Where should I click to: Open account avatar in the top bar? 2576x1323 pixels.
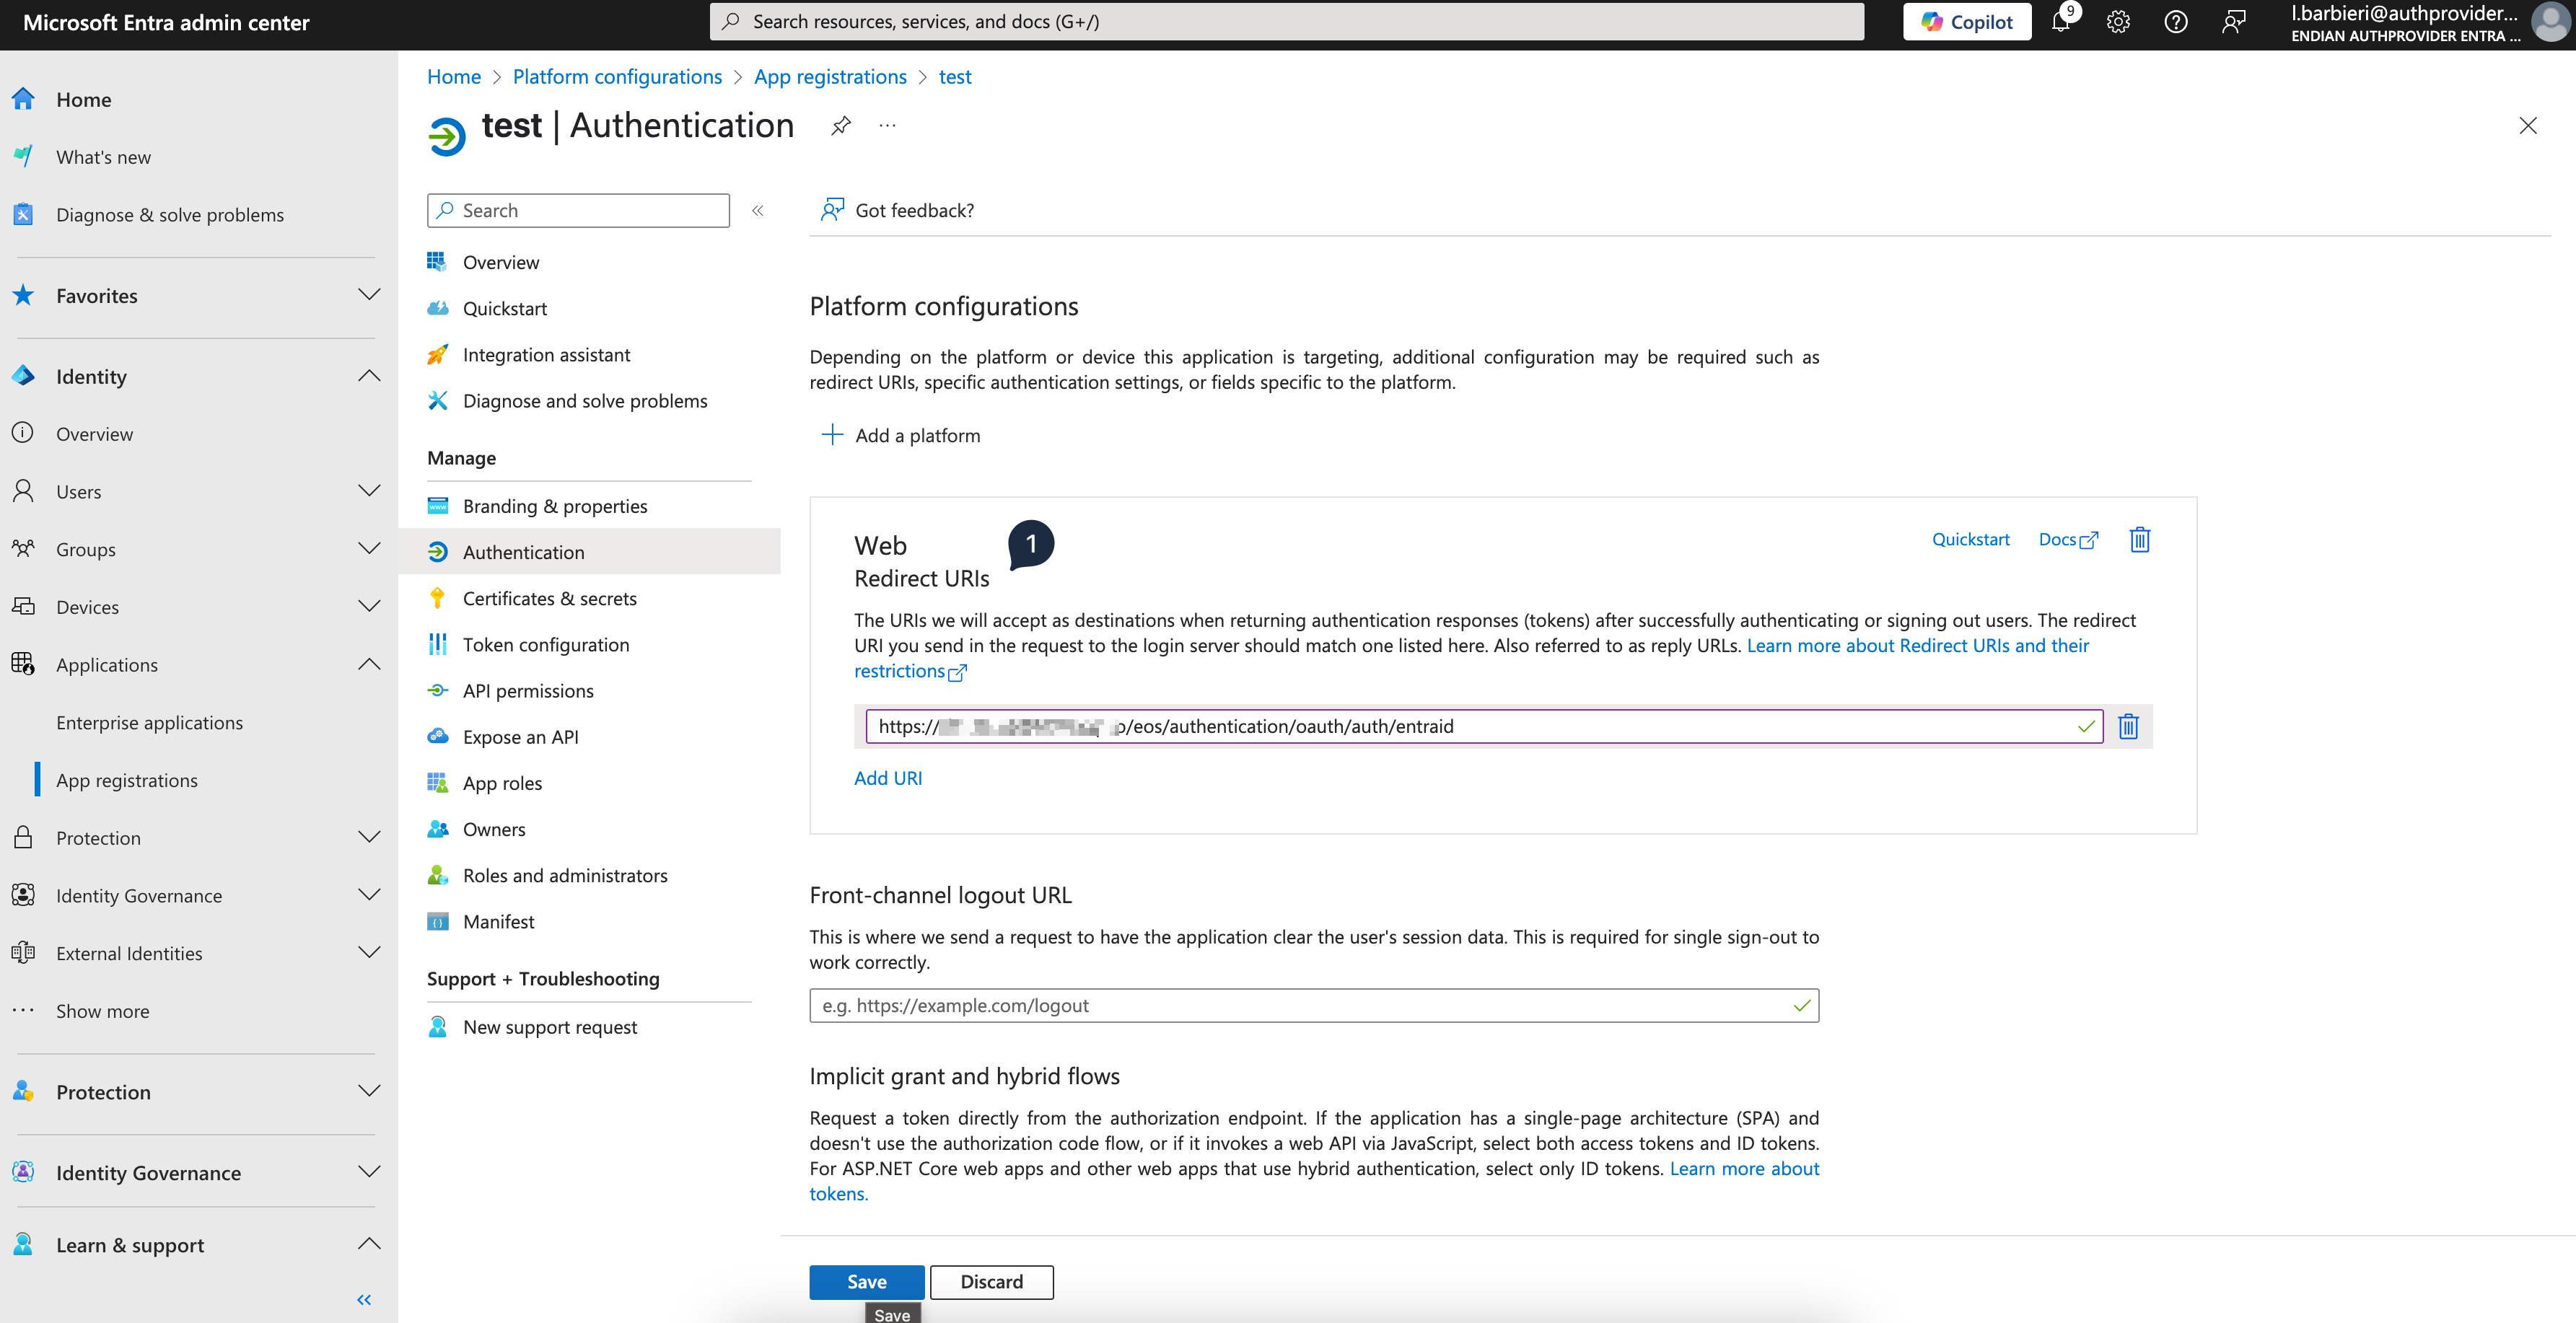(2551, 21)
